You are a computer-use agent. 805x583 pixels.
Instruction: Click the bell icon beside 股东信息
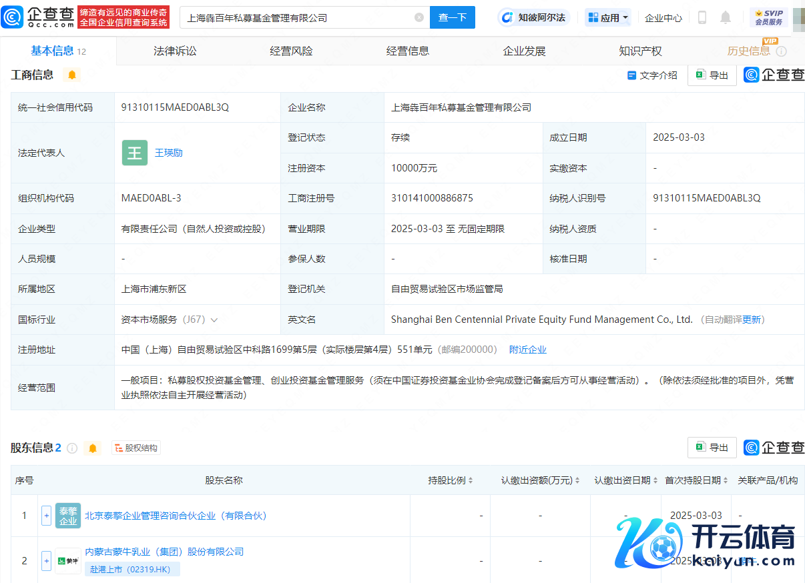pos(93,448)
